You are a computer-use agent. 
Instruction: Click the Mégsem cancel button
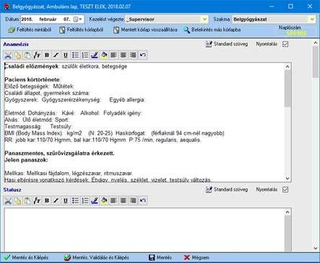196,257
